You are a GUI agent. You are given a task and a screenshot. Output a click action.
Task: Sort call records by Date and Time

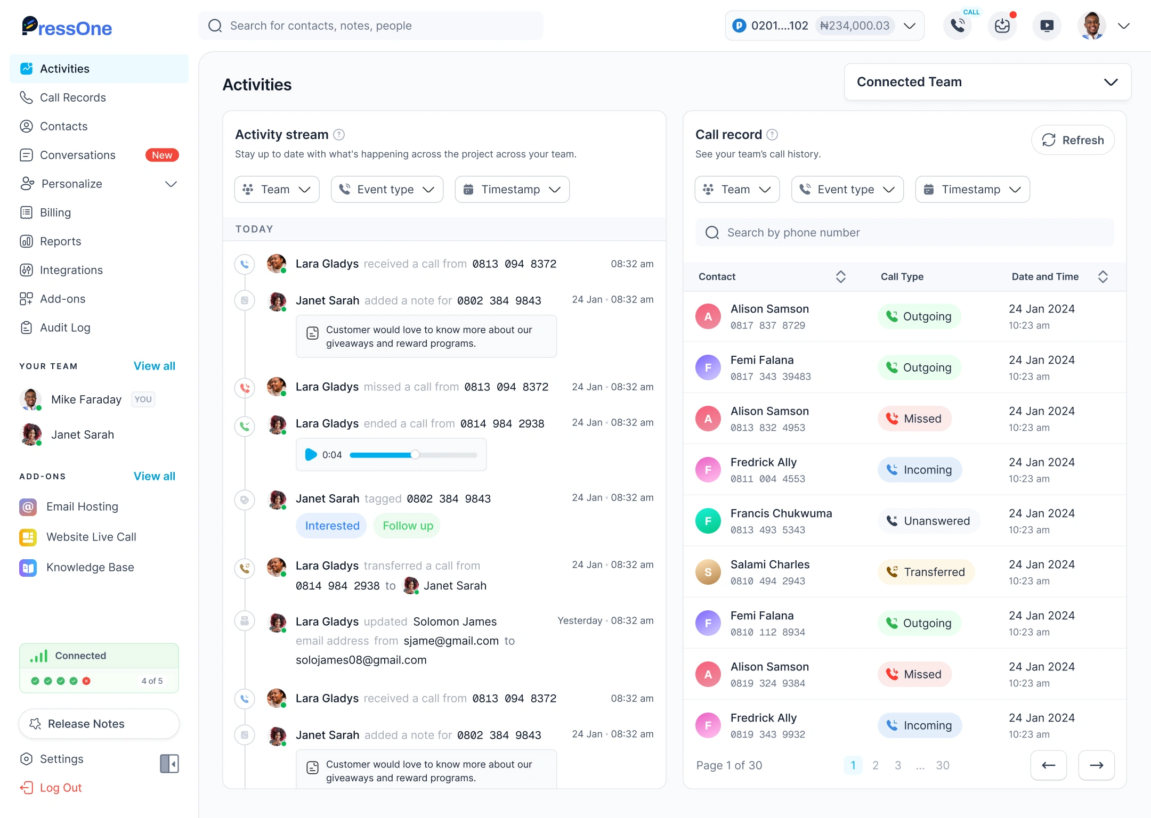1103,276
